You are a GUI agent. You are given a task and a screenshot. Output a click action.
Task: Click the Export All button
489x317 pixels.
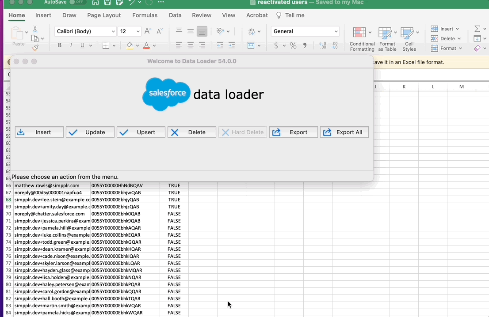344,132
